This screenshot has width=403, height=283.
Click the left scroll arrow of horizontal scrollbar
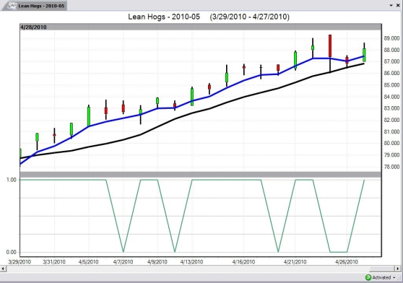click(3, 269)
